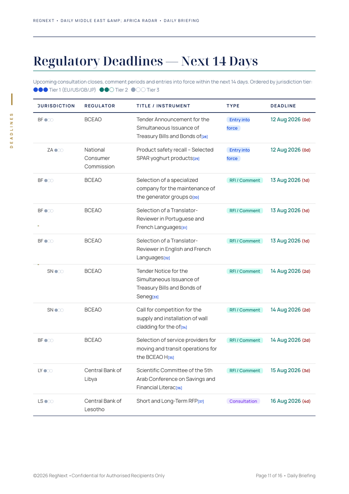Image resolution: width=349 pixels, height=494 pixels.
Task: Click the 16 Aug 2026 (4d) deadline
Action: [x=291, y=401]
